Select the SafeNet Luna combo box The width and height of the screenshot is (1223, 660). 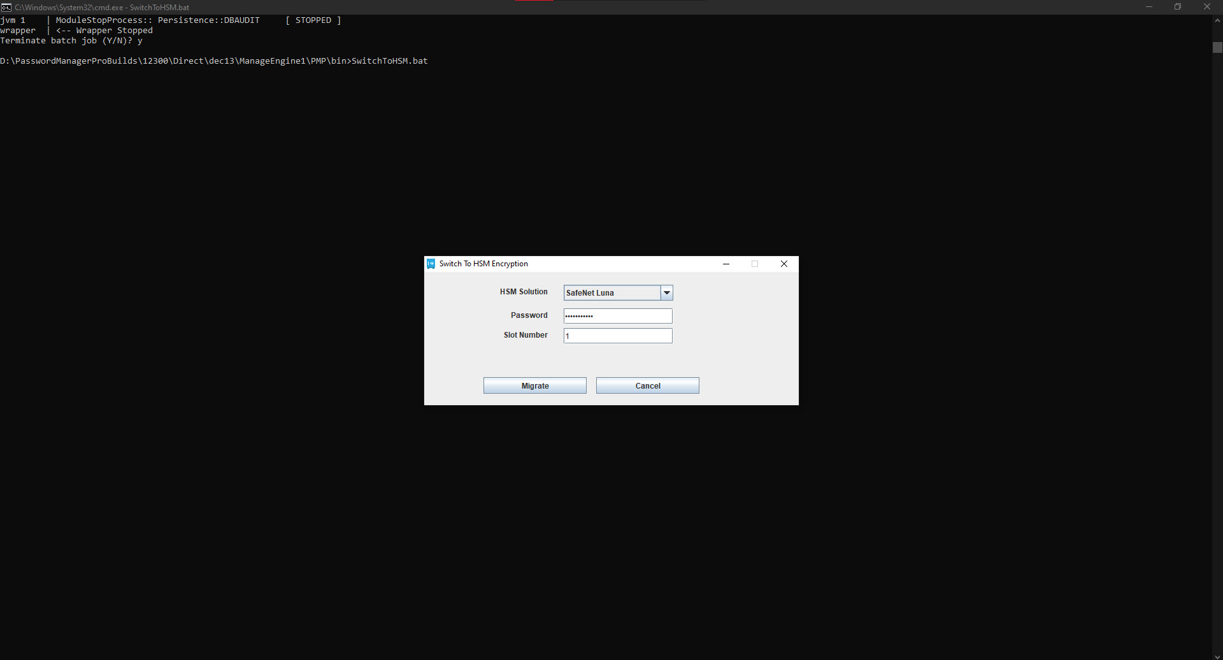[x=611, y=293]
